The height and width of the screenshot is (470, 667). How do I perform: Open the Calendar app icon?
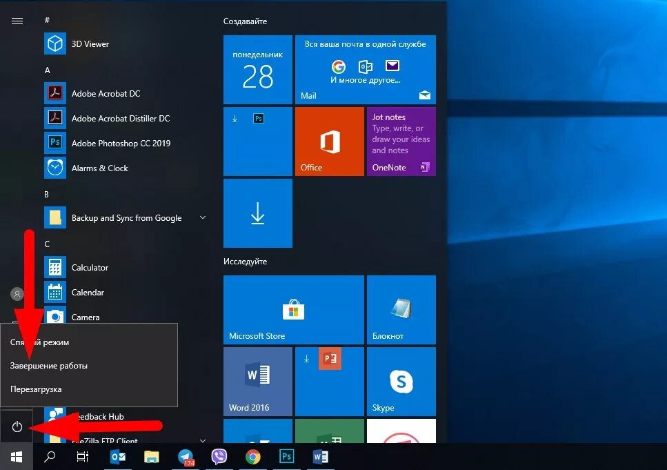click(55, 292)
